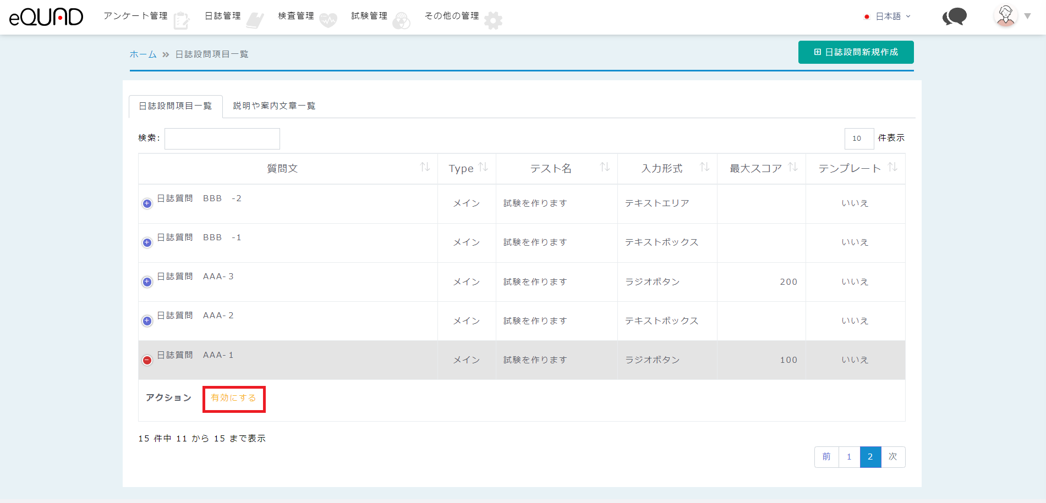Go to page 1 of results
The width and height of the screenshot is (1046, 503).
pyautogui.click(x=849, y=457)
